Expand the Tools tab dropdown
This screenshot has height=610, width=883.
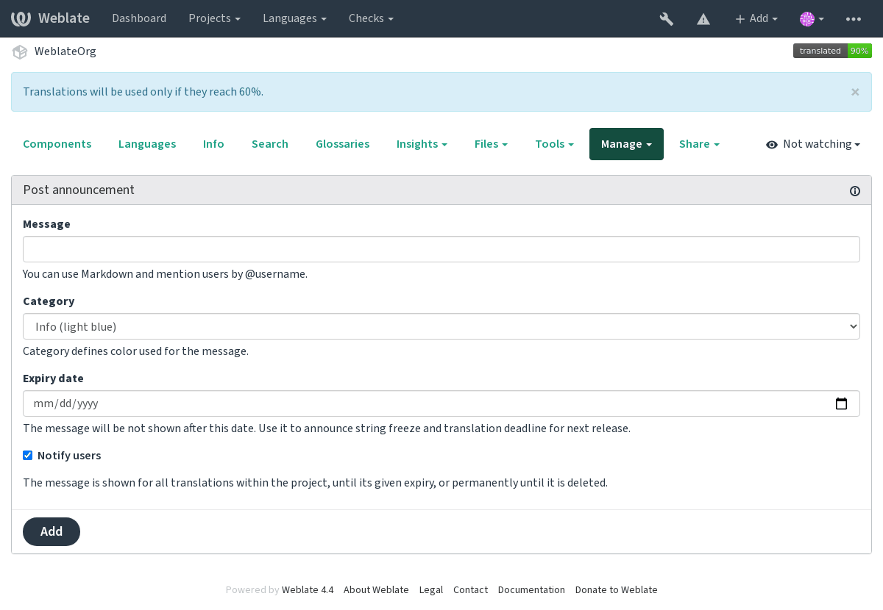point(554,144)
